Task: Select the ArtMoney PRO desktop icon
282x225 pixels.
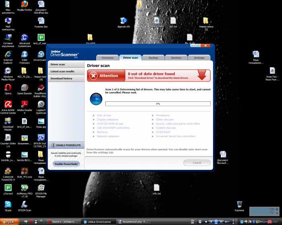Action: pos(25,191)
